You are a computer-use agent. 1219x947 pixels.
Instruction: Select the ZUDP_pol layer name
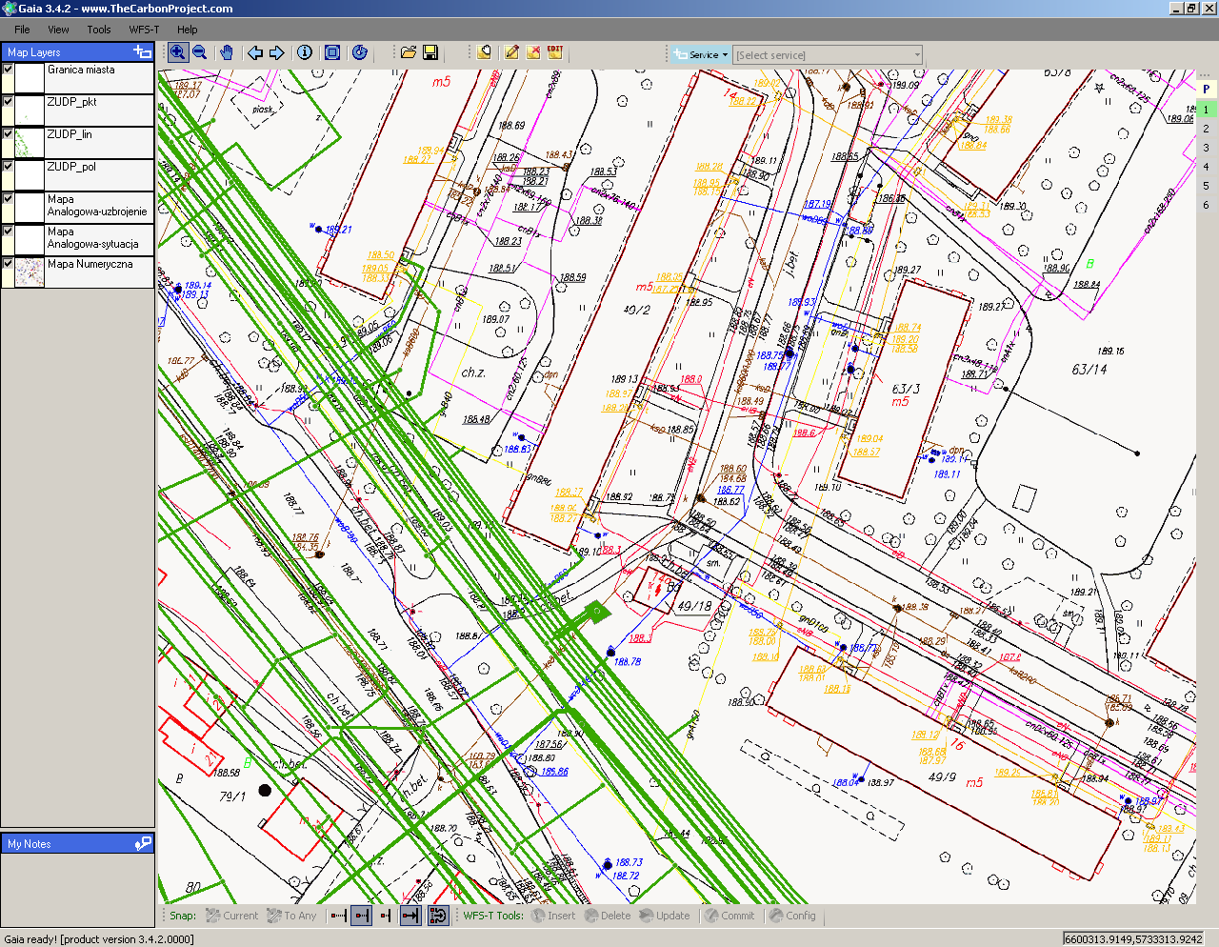click(x=71, y=167)
